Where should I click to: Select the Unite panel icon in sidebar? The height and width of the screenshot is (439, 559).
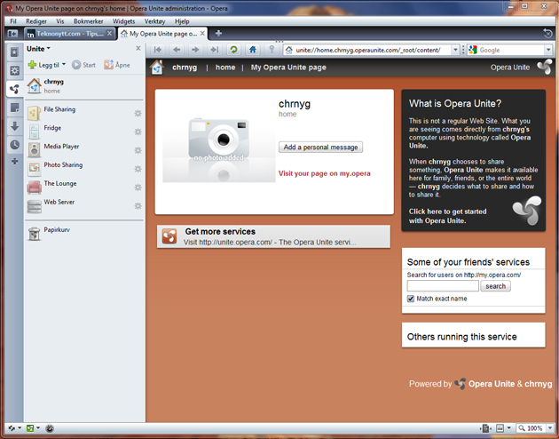point(14,89)
